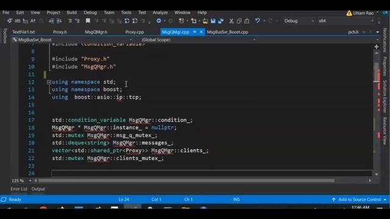390x219 pixels.
Task: Collapse the using namespace code block
Action: click(x=49, y=82)
